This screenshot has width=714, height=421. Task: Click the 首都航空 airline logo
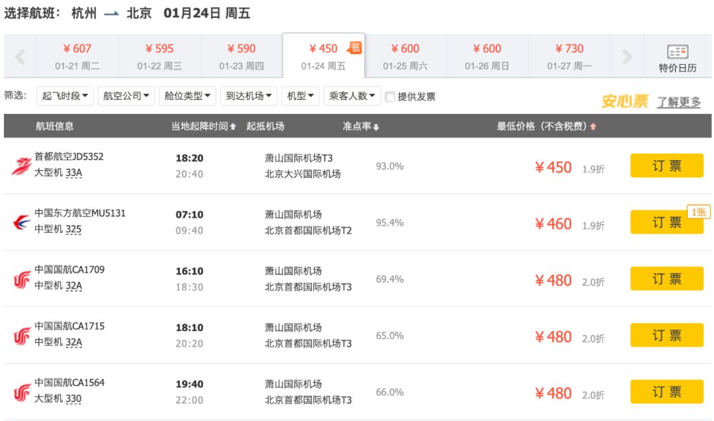[x=20, y=166]
